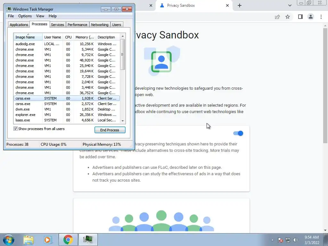
Task: Toggle the Privacy Sandbox trials switch
Action: [x=238, y=133]
